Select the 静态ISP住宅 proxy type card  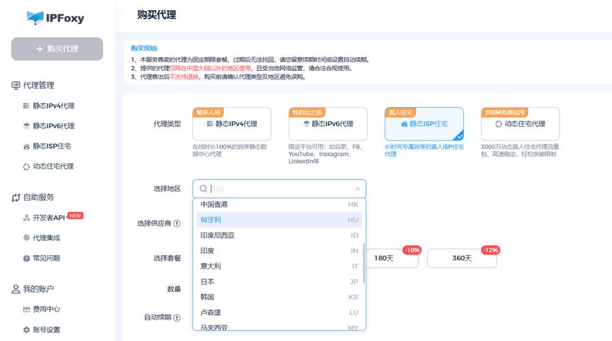tap(424, 124)
